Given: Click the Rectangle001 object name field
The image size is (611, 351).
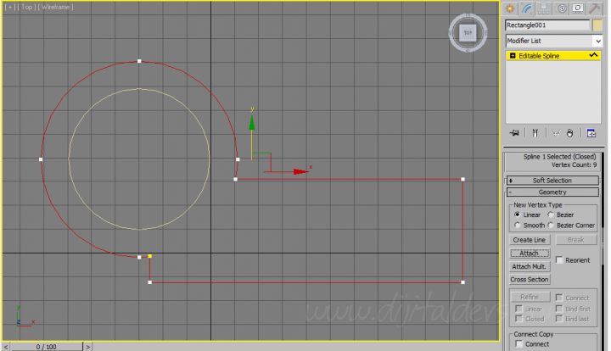Looking at the screenshot, I should [x=547, y=25].
